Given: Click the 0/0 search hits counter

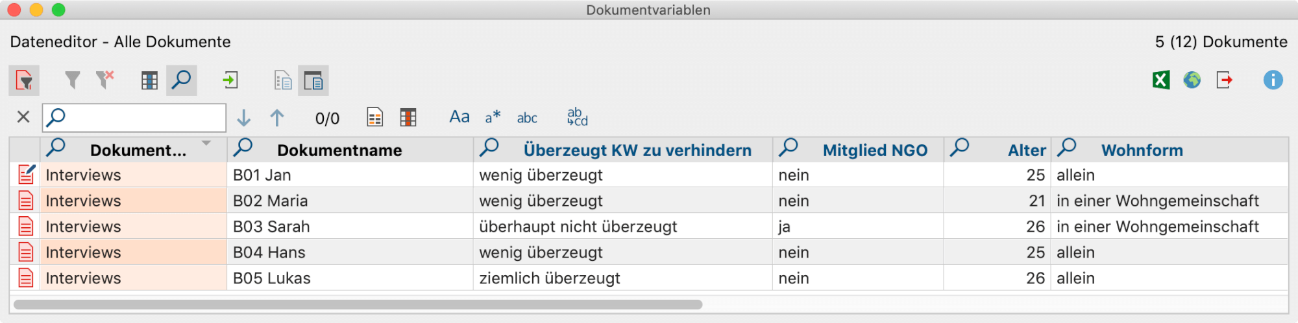Looking at the screenshot, I should 327,118.
